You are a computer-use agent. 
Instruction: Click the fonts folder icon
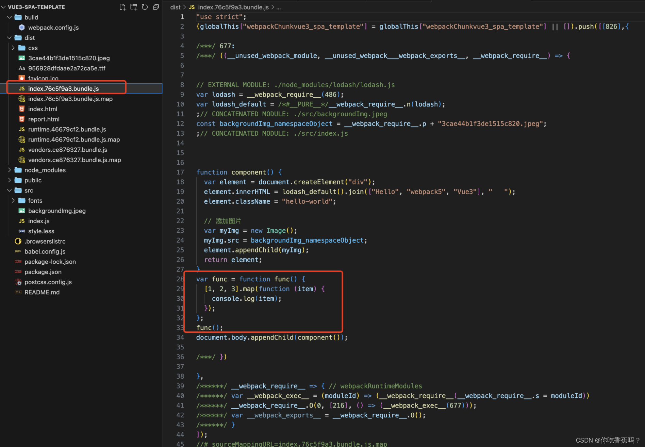coord(22,201)
